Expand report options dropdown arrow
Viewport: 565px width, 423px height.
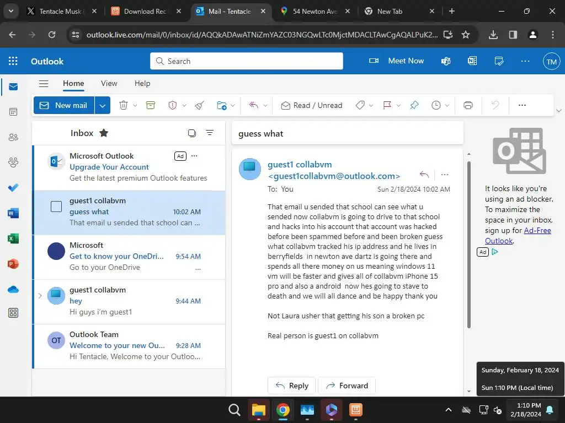(x=184, y=105)
